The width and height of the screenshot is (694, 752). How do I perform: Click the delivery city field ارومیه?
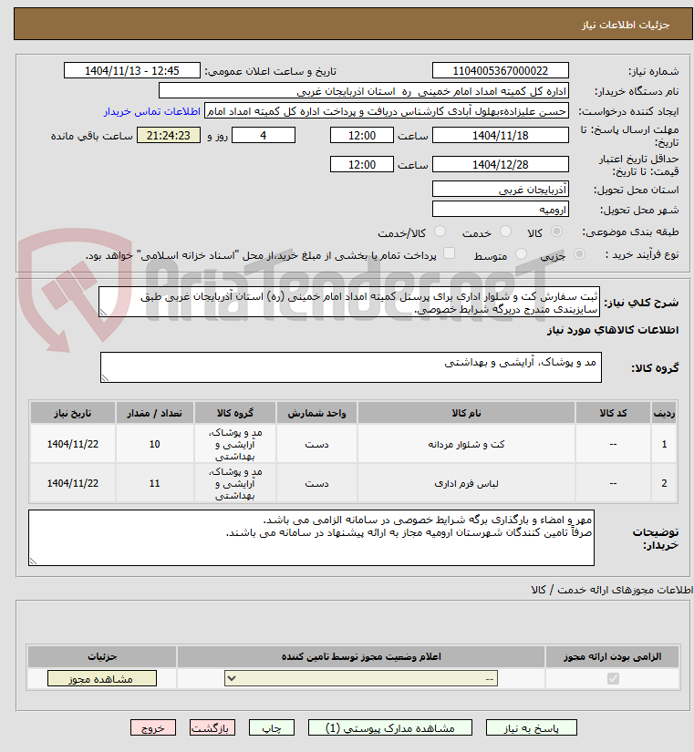point(500,209)
